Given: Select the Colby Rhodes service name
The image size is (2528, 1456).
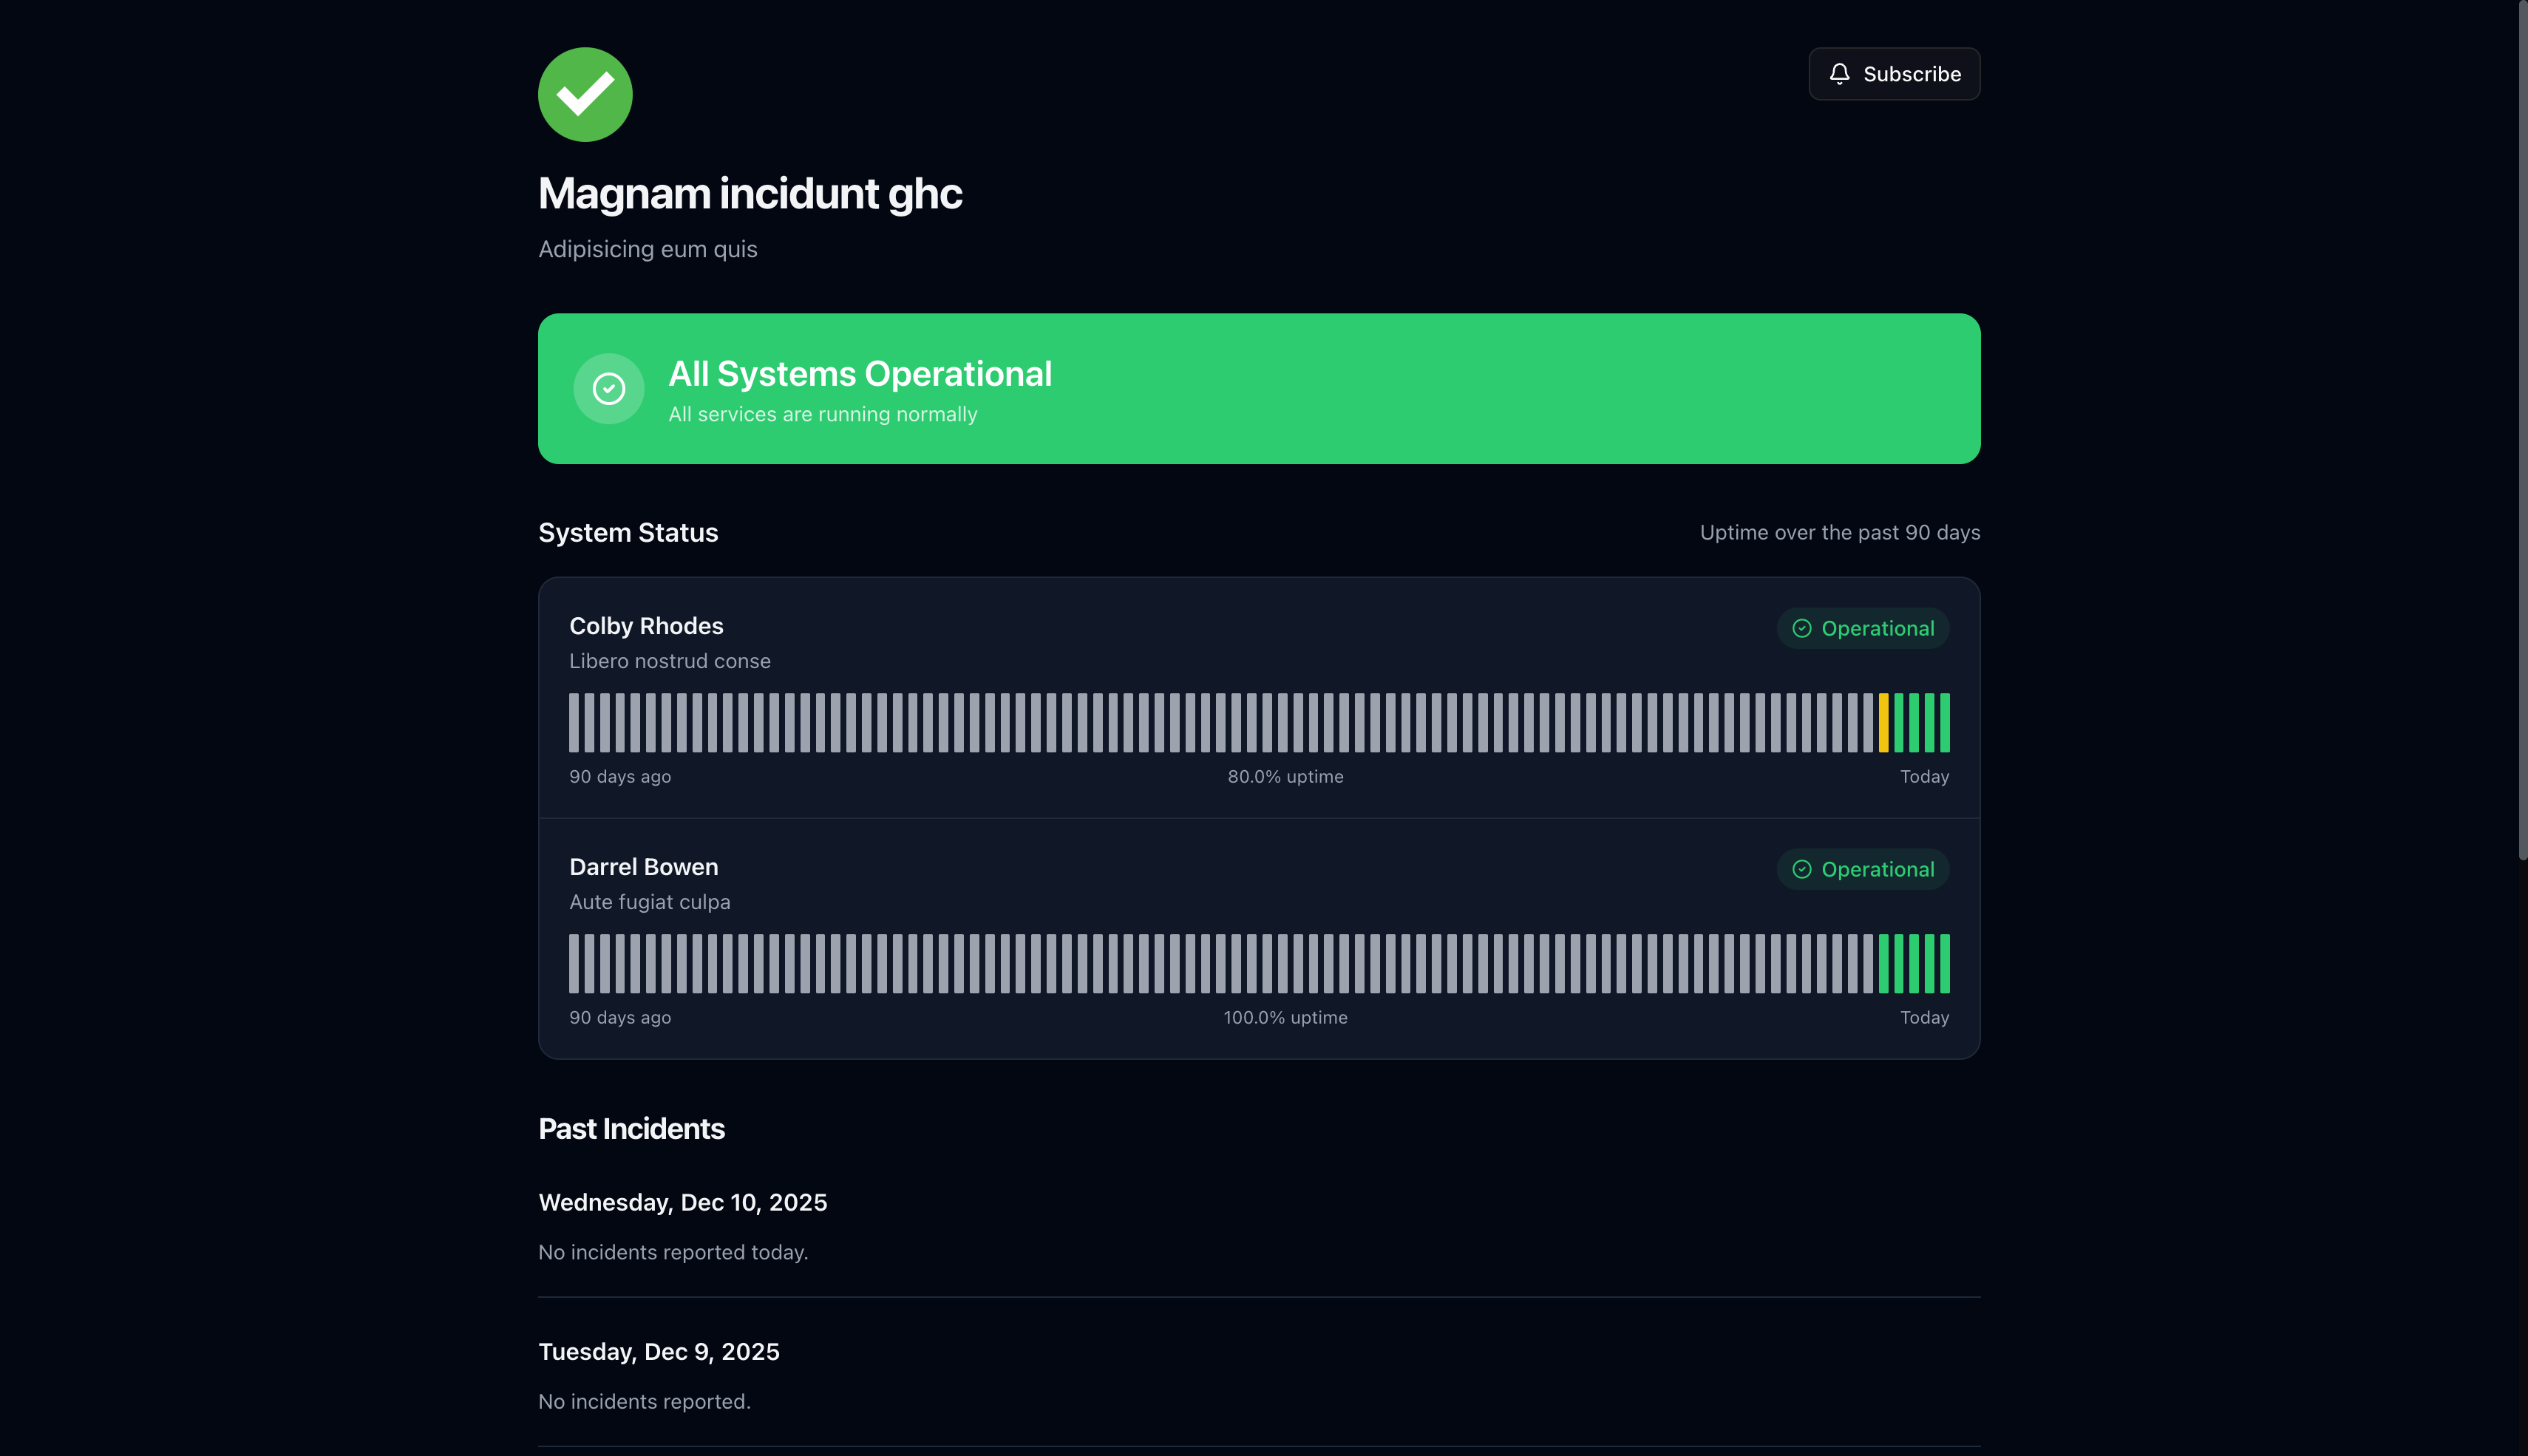Looking at the screenshot, I should click(646, 626).
